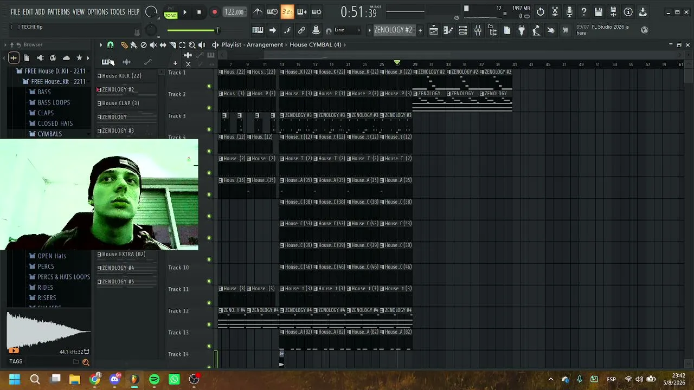Start playback with the Play button

(x=184, y=12)
